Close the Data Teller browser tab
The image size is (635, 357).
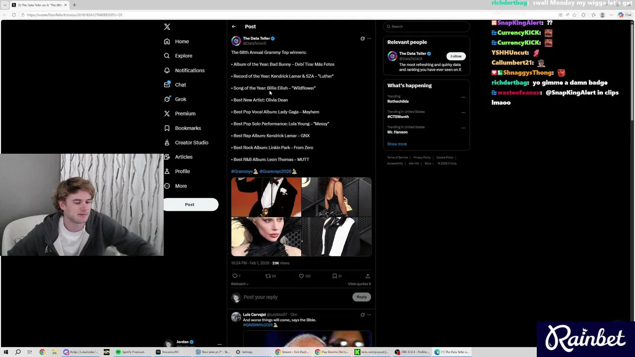click(65, 5)
